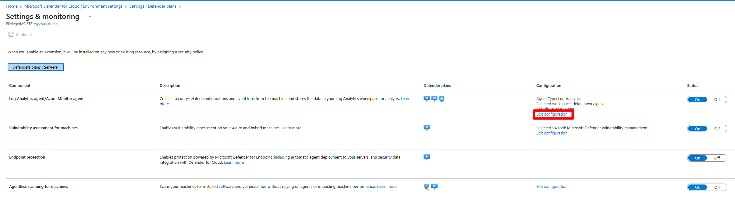Click the Component column header
The width and height of the screenshot is (735, 204).
(20, 86)
